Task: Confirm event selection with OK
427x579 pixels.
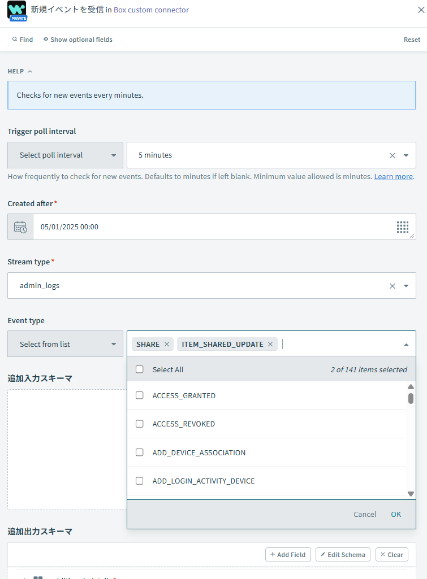Action: tap(396, 515)
